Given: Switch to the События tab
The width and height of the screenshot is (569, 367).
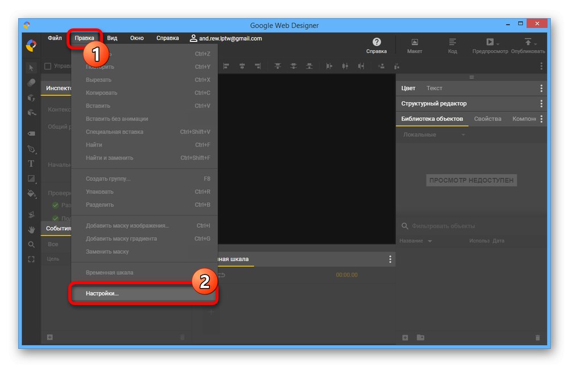Looking at the screenshot, I should point(58,228).
